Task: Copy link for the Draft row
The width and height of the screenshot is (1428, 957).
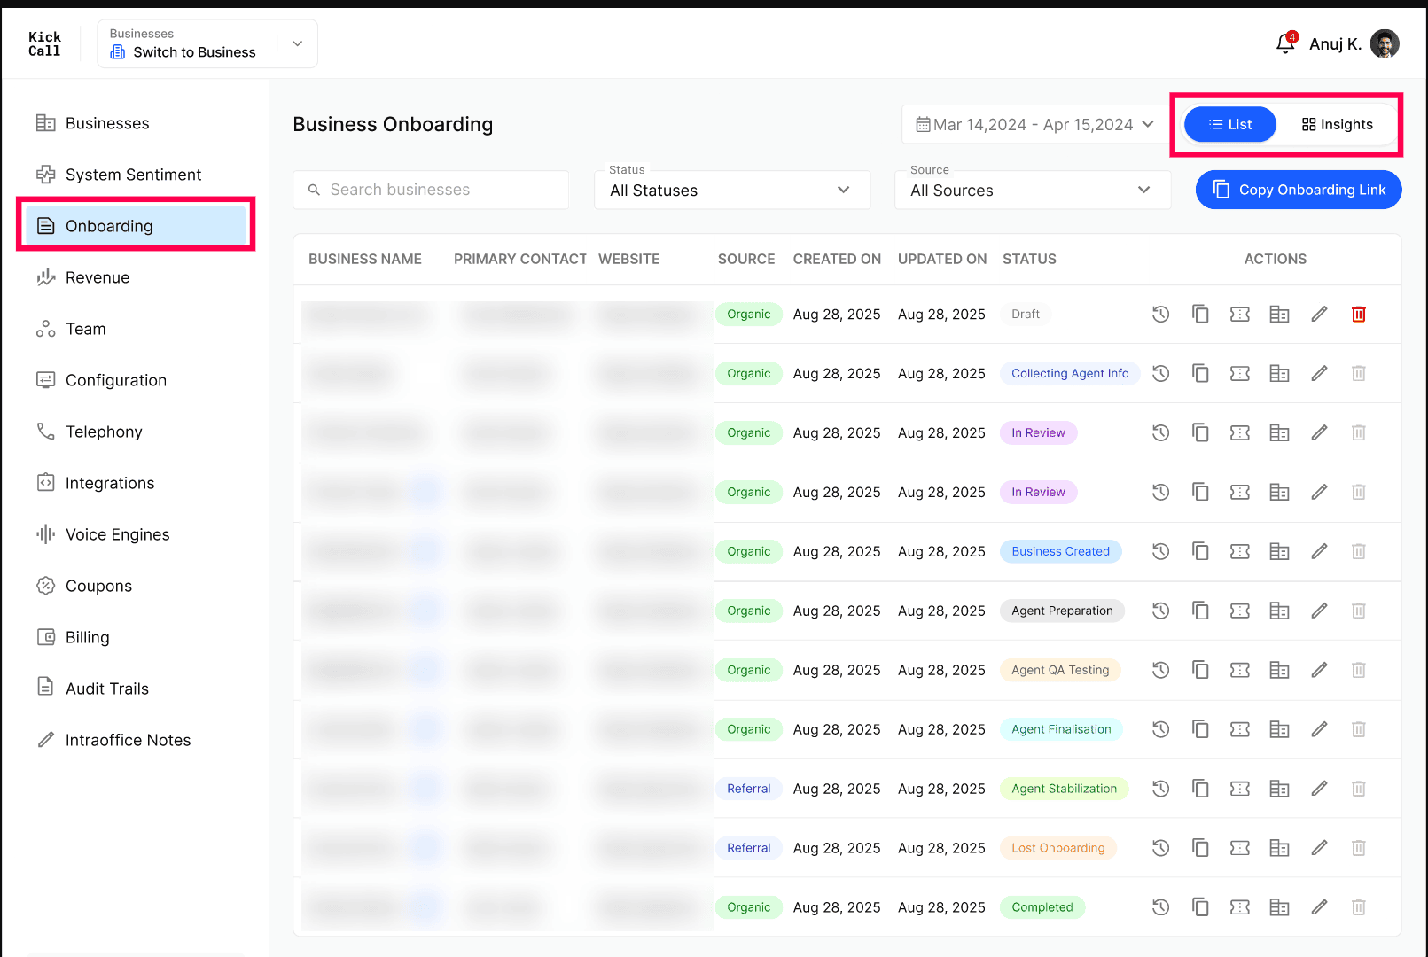Action: [x=1200, y=314]
